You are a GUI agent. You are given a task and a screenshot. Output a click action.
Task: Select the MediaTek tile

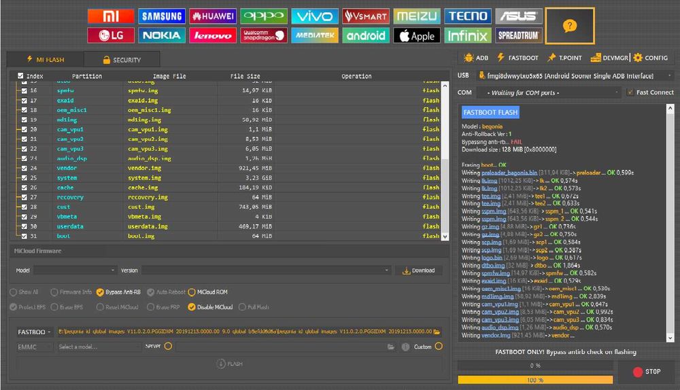pos(315,35)
